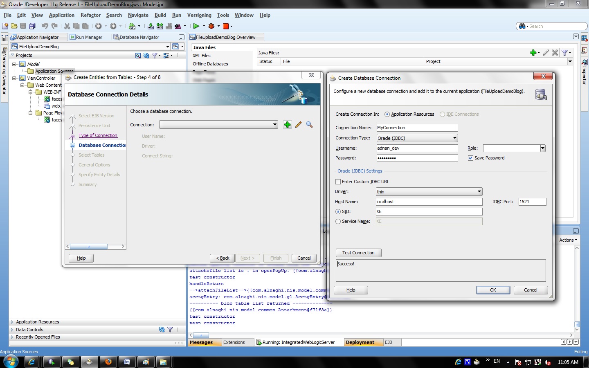Expand the Recently Opened Files section
Image resolution: width=589 pixels, height=368 pixels.
click(x=12, y=337)
